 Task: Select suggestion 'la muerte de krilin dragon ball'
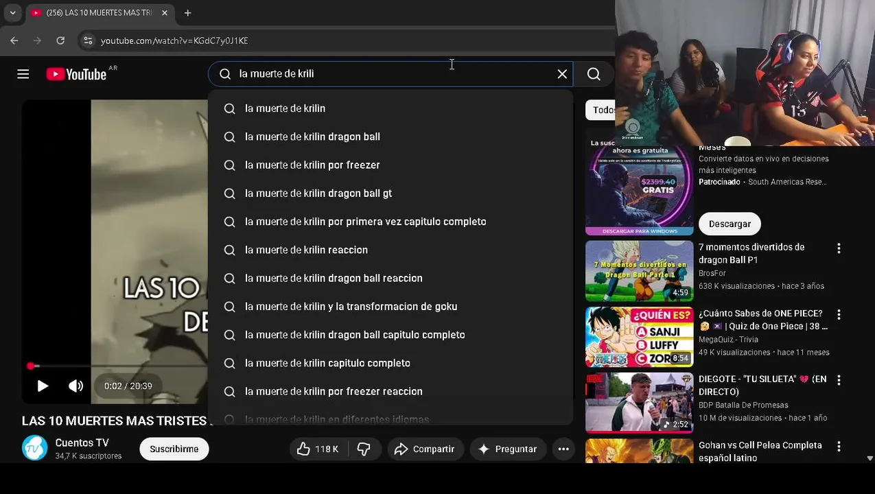point(390,137)
